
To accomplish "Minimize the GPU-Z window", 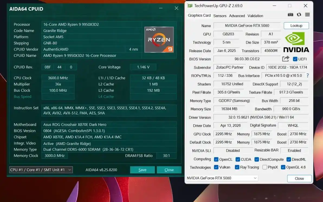I will coord(274,6).
